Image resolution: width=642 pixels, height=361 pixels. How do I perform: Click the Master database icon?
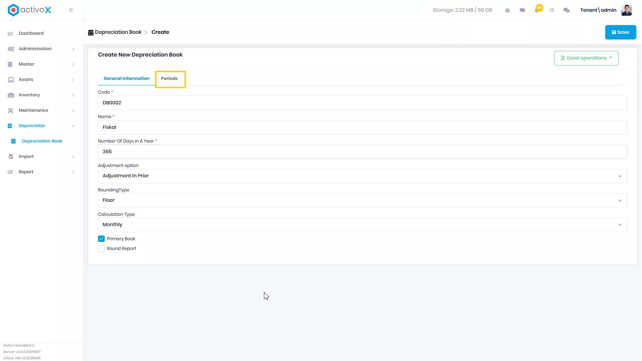pos(10,64)
